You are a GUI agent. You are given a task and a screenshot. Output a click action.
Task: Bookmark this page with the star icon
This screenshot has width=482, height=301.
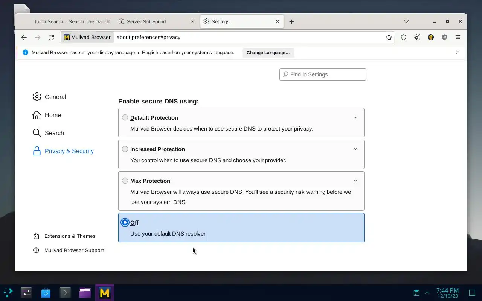(x=389, y=37)
